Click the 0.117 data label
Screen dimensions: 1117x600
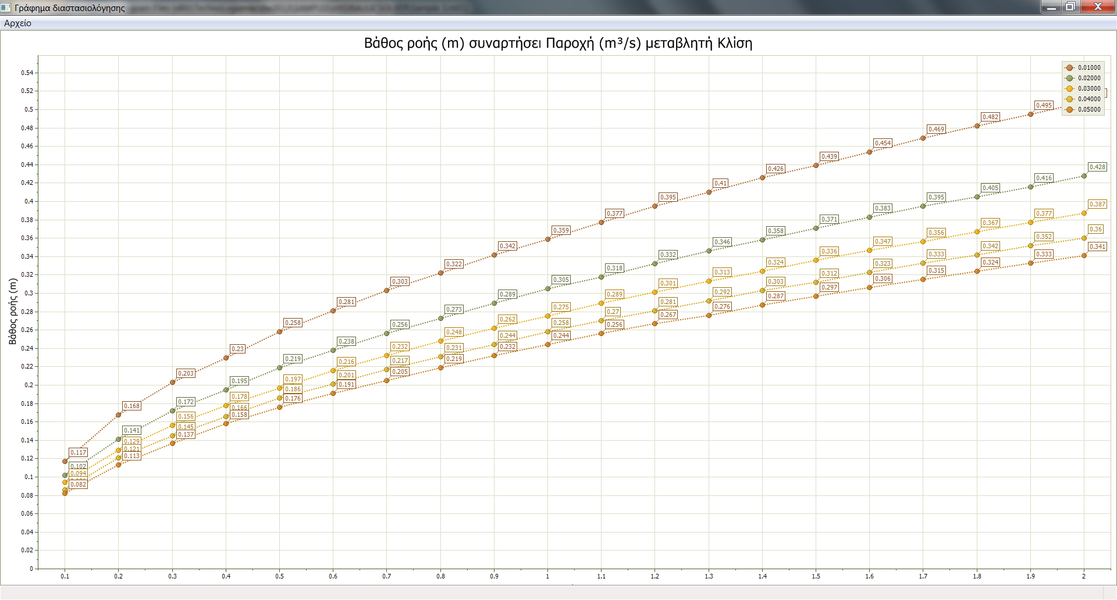click(x=78, y=452)
